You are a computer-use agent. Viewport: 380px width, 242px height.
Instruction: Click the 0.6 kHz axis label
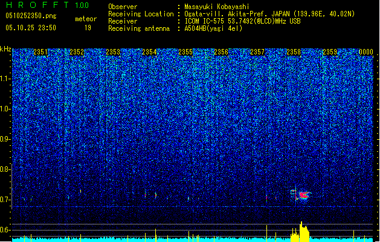(x=5, y=230)
